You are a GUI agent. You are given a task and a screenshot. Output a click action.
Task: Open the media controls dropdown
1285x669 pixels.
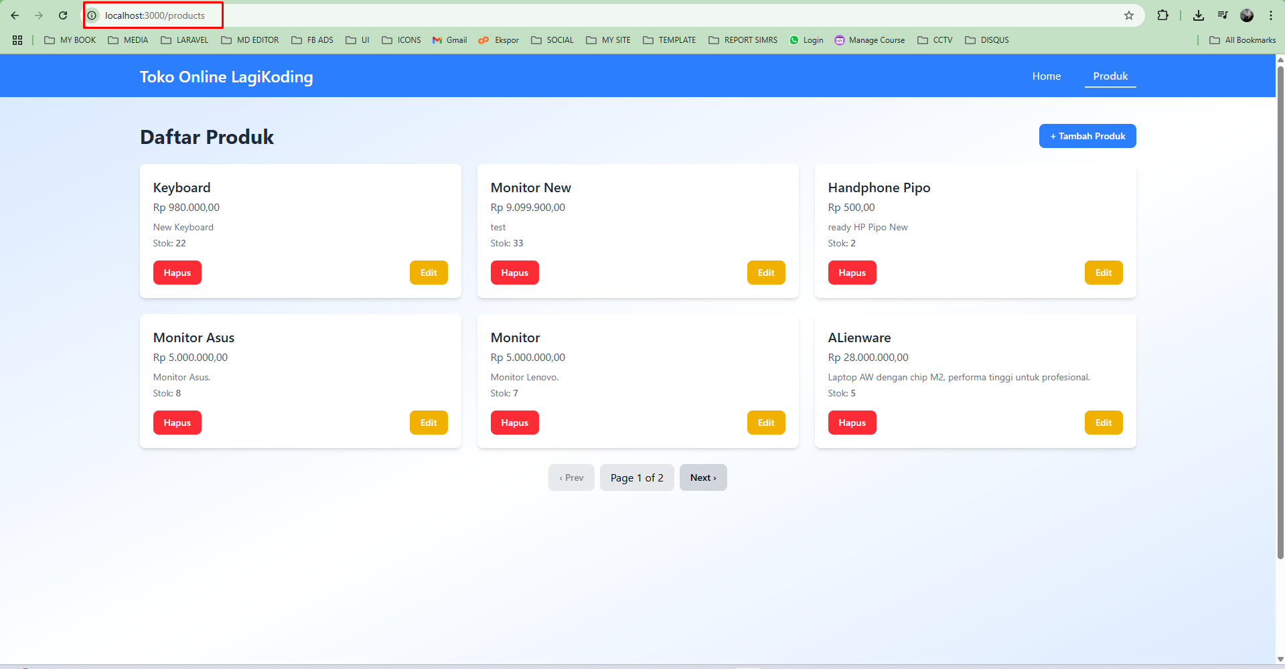pos(1223,15)
